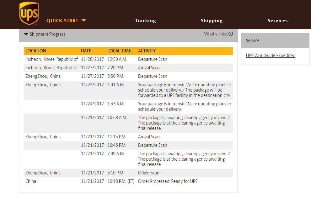Select the China location in the last row
311x197 pixels.
point(31,181)
